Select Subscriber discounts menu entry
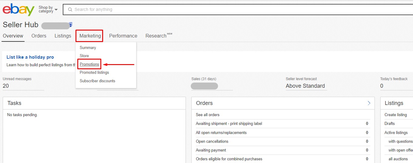This screenshot has width=413, height=163. click(97, 81)
